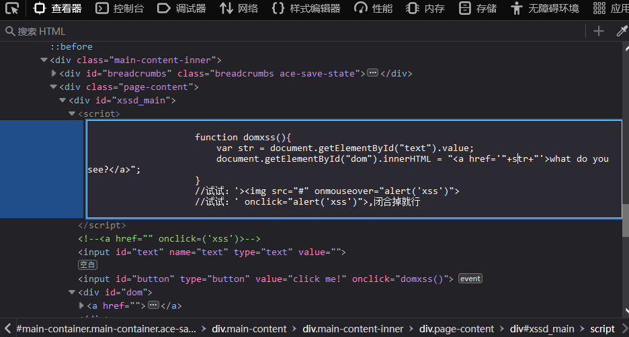Click the plus icon to create new node
629x337 pixels.
599,32
